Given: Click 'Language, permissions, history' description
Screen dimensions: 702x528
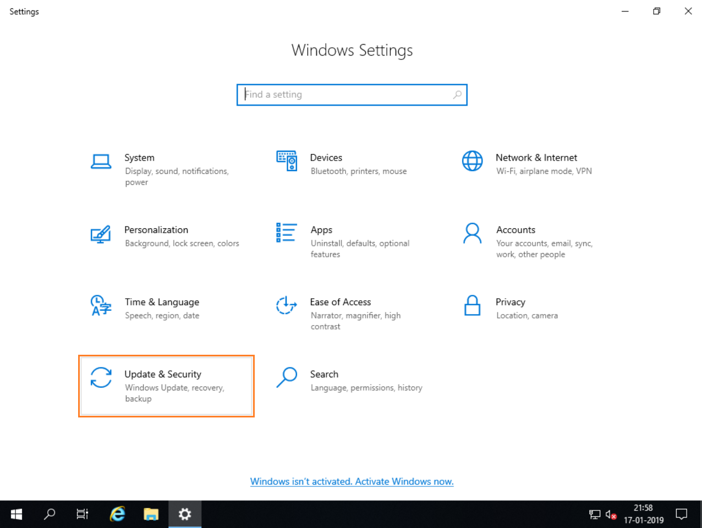Looking at the screenshot, I should (x=366, y=387).
